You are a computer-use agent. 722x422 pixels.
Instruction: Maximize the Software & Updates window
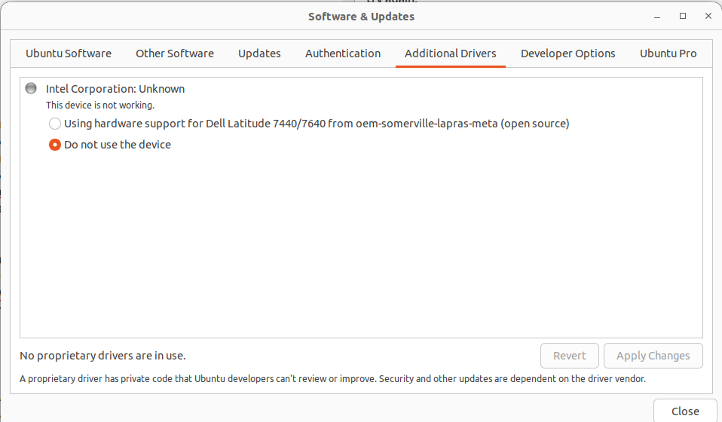683,16
